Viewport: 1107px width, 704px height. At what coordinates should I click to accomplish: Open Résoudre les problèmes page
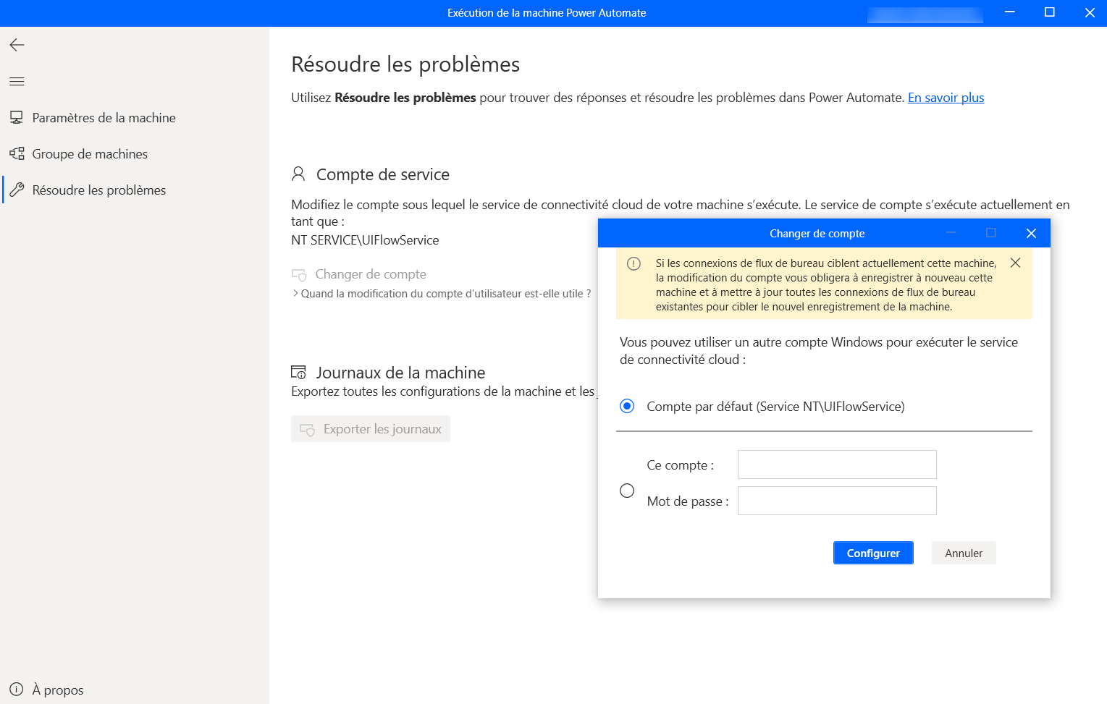99,190
